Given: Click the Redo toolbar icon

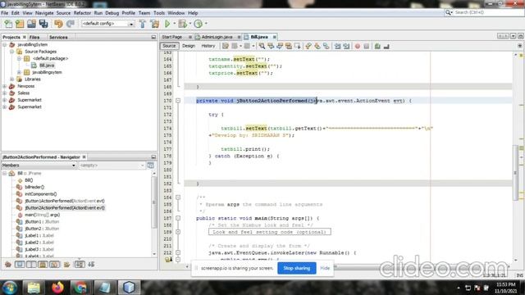Looking at the screenshot, I should pos(71,24).
